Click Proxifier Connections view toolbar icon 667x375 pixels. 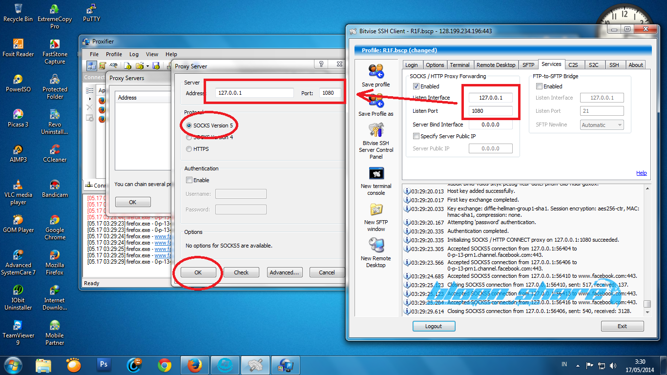click(x=91, y=65)
